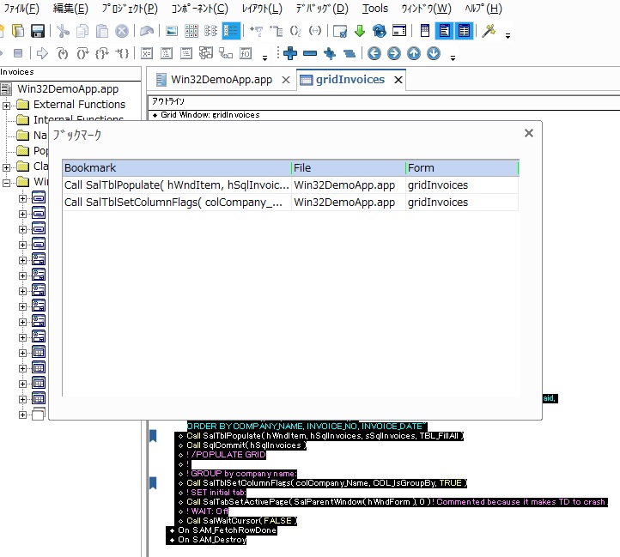Expand the Cla... folder node in the tree

(6, 167)
